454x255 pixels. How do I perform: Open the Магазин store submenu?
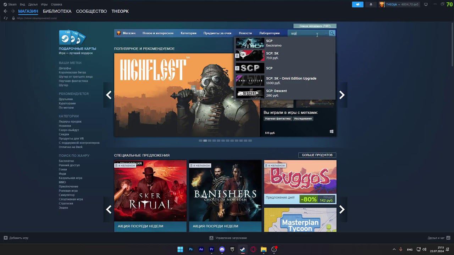pyautogui.click(x=129, y=33)
